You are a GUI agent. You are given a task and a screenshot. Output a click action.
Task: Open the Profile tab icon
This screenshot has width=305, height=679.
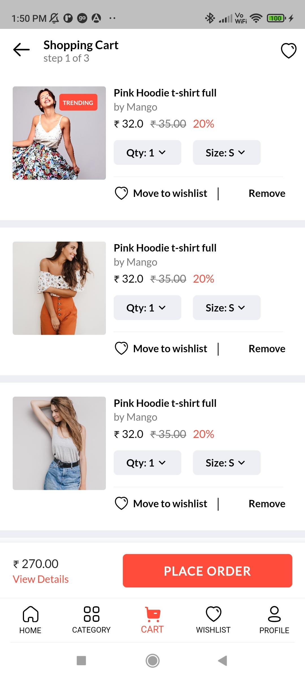274,614
